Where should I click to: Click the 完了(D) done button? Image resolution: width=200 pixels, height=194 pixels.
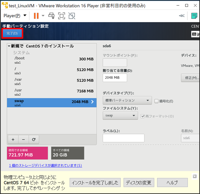tap(12, 33)
